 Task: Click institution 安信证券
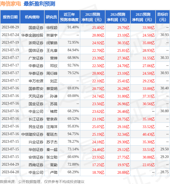(x=36, y=157)
